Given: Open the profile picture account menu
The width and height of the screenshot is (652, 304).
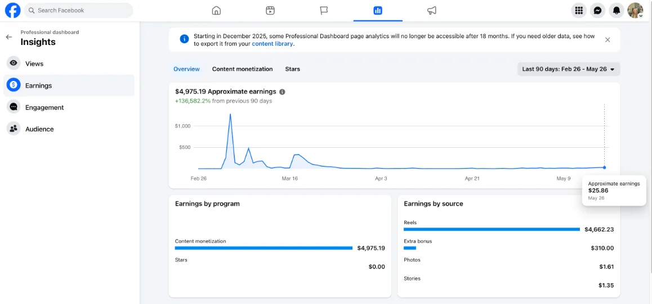Looking at the screenshot, I should (x=635, y=10).
